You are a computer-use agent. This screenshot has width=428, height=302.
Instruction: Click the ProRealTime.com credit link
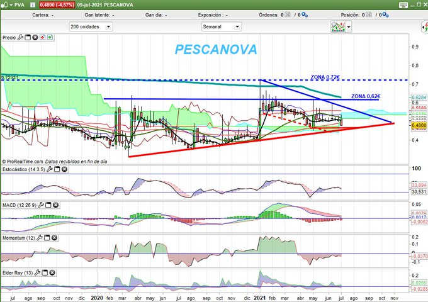pos(23,162)
